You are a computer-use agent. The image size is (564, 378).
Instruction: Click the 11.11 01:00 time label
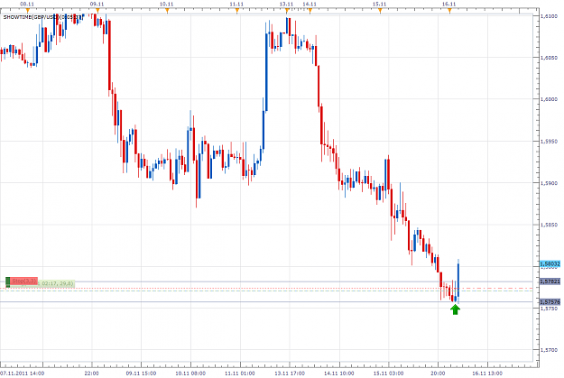pos(240,373)
